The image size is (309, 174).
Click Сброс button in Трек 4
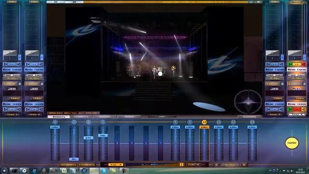300,98
